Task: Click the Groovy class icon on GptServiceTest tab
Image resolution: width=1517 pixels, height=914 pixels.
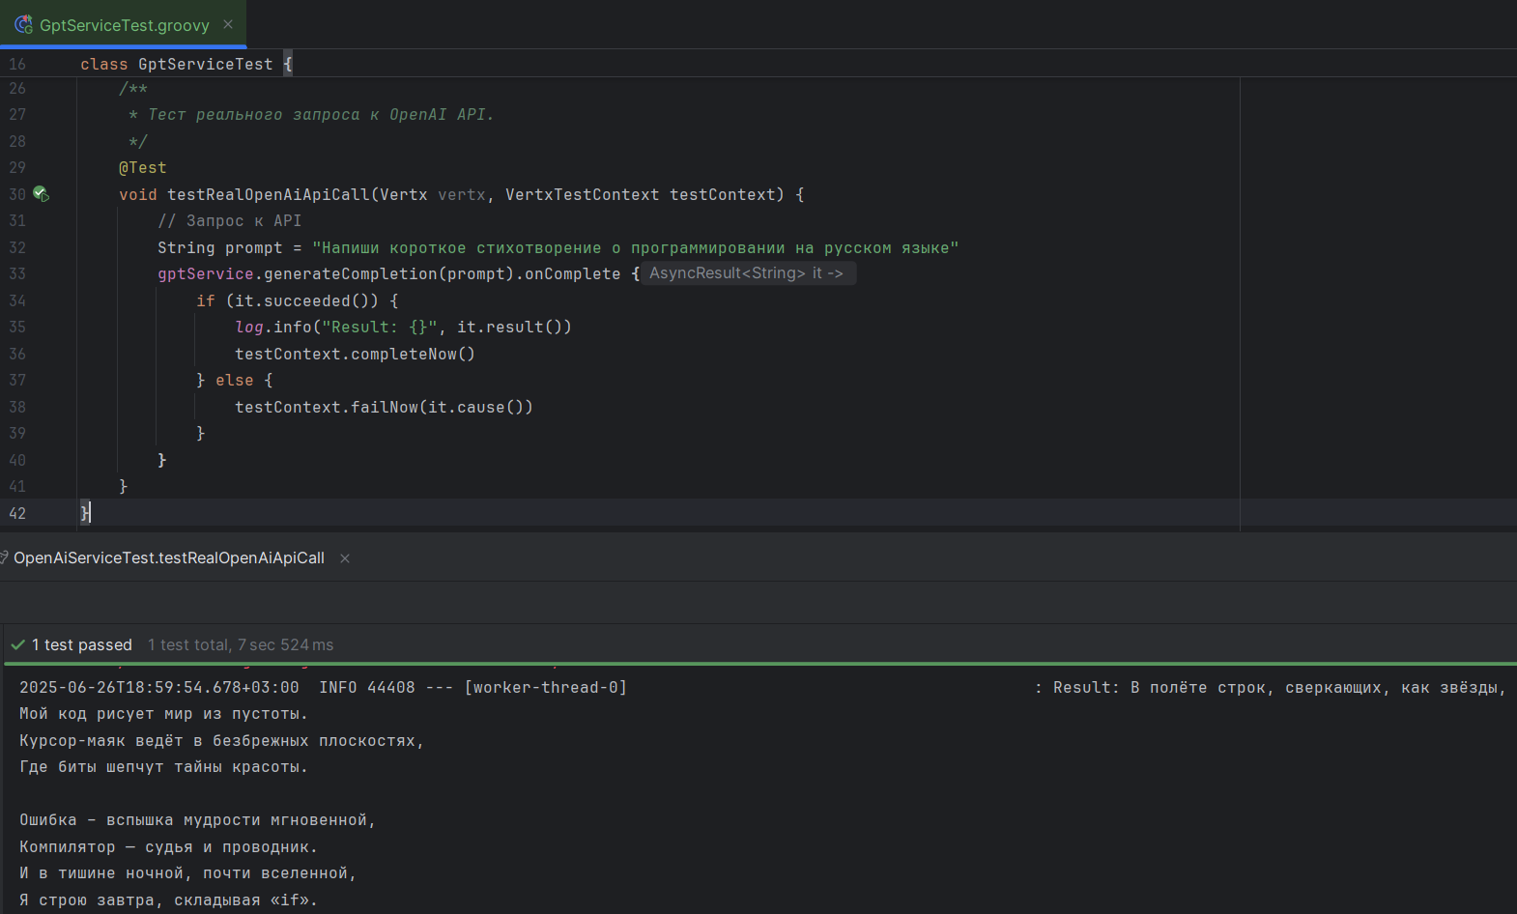Action: click(23, 24)
